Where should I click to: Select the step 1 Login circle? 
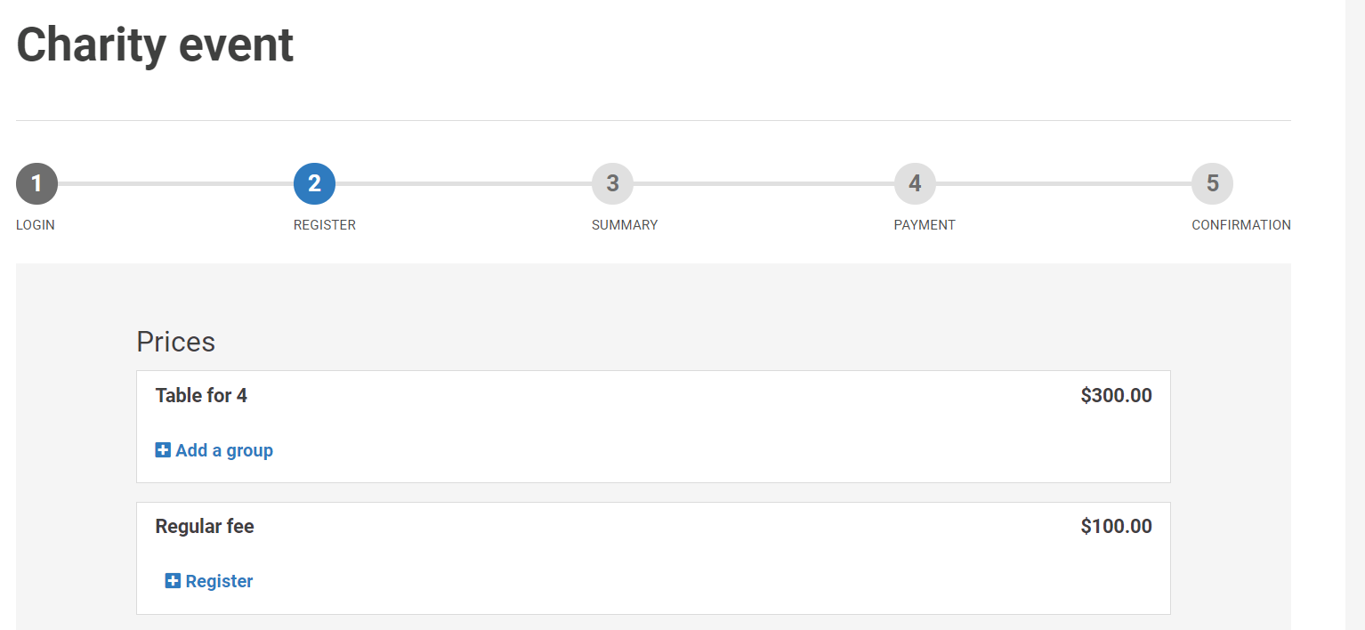tap(36, 184)
